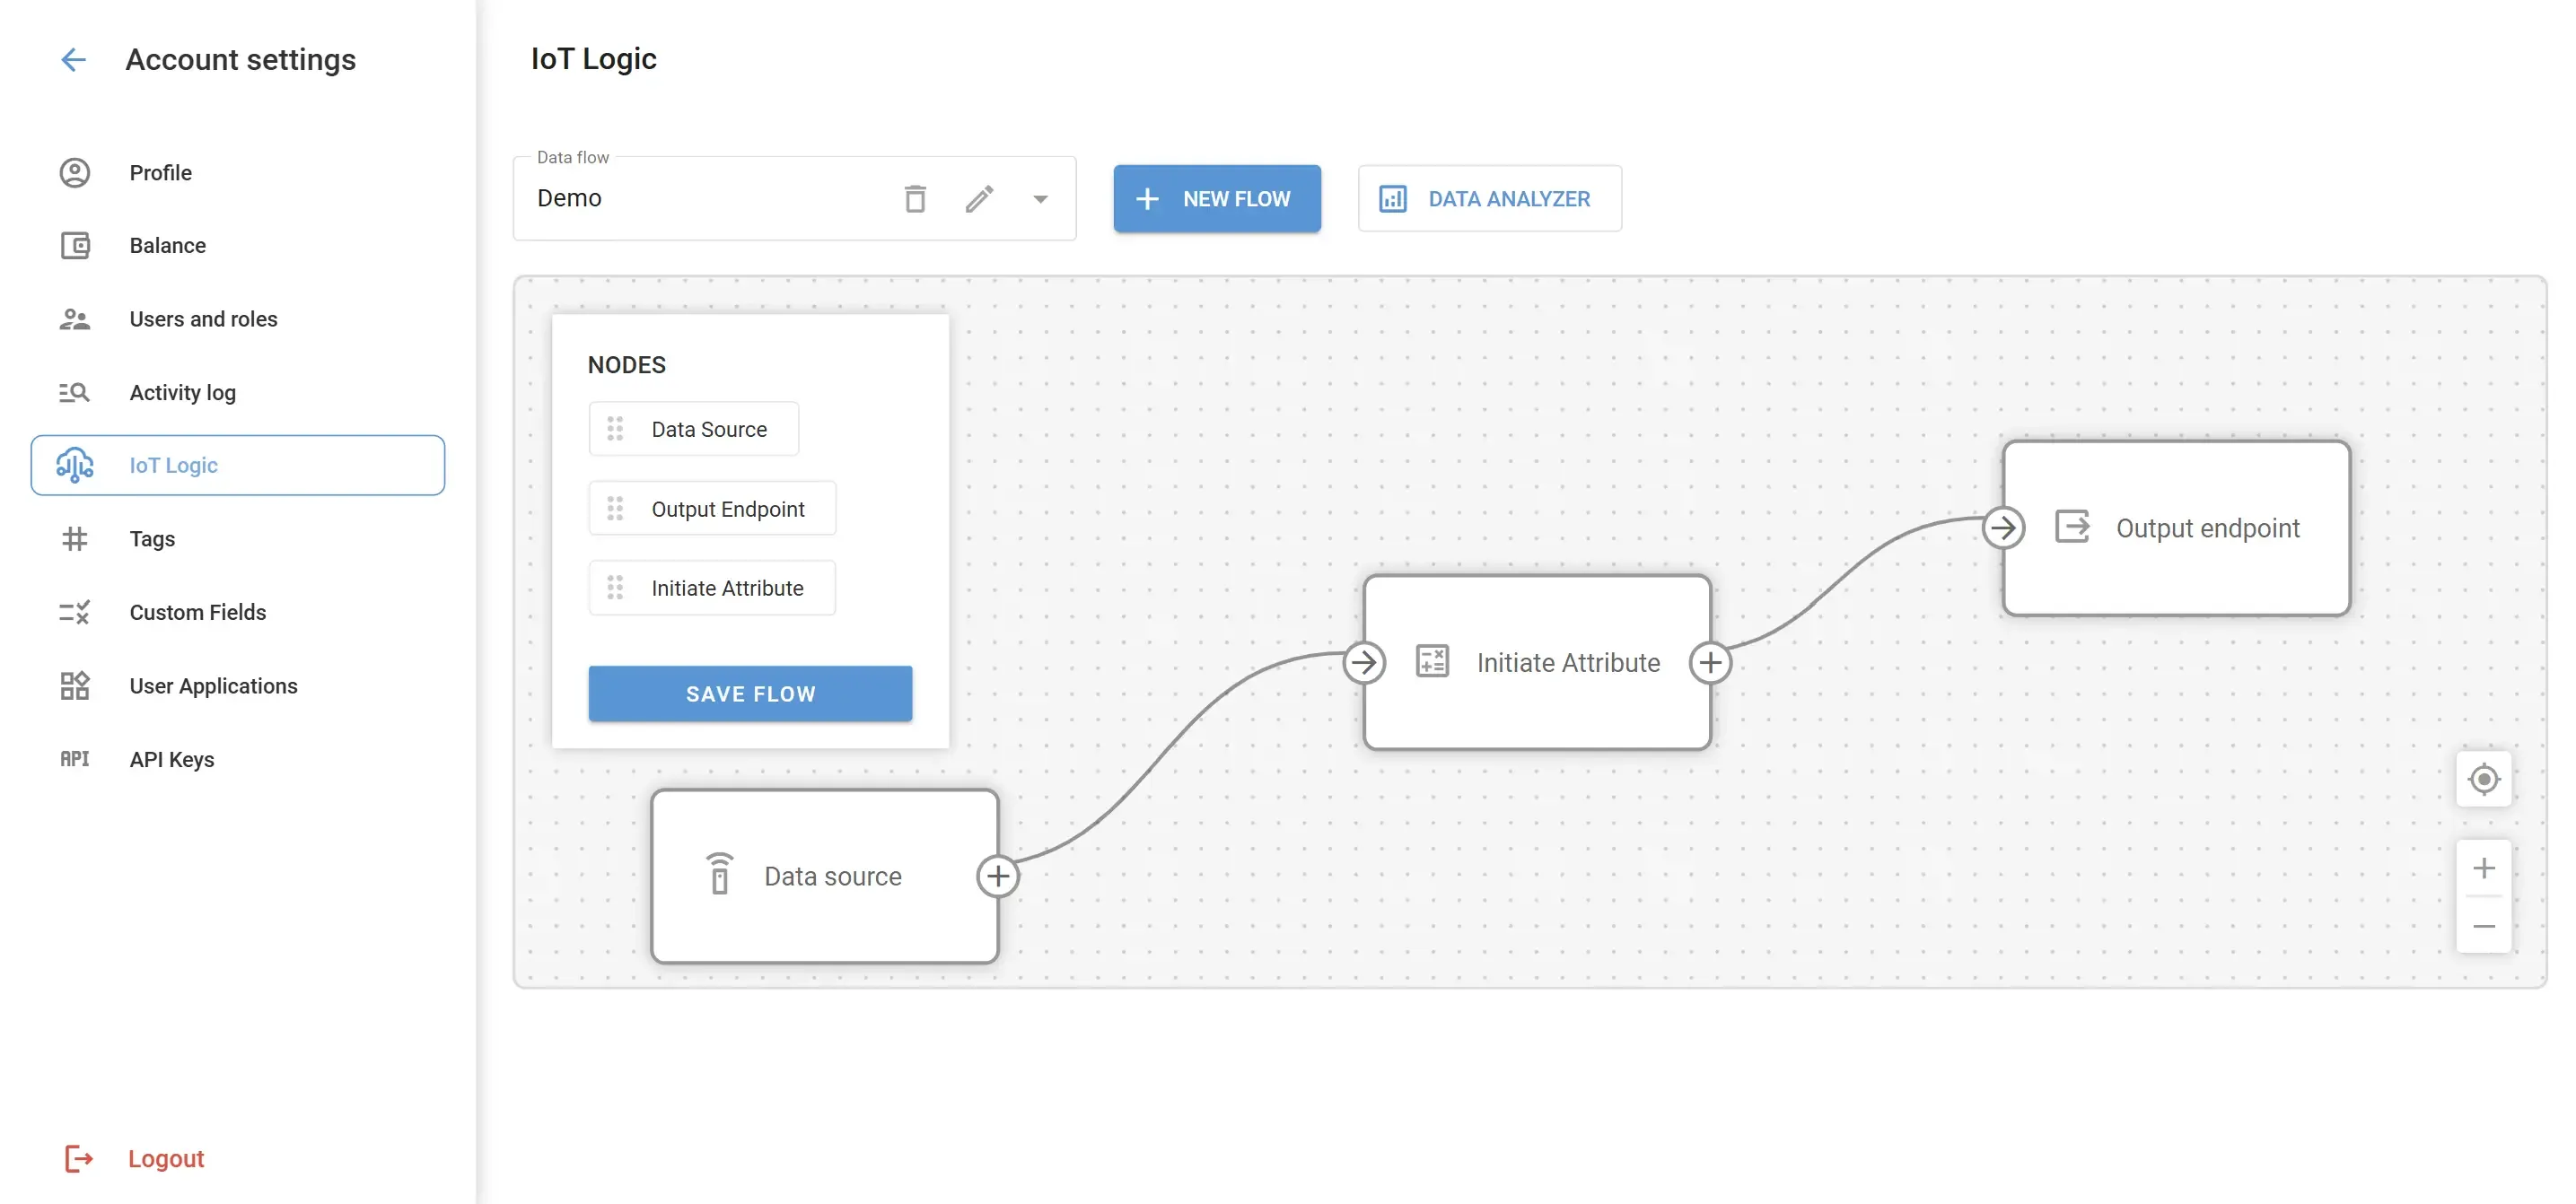Click the input arrow on Output endpoint node
Viewport: 2576px width, 1204px height.
coord(2003,528)
